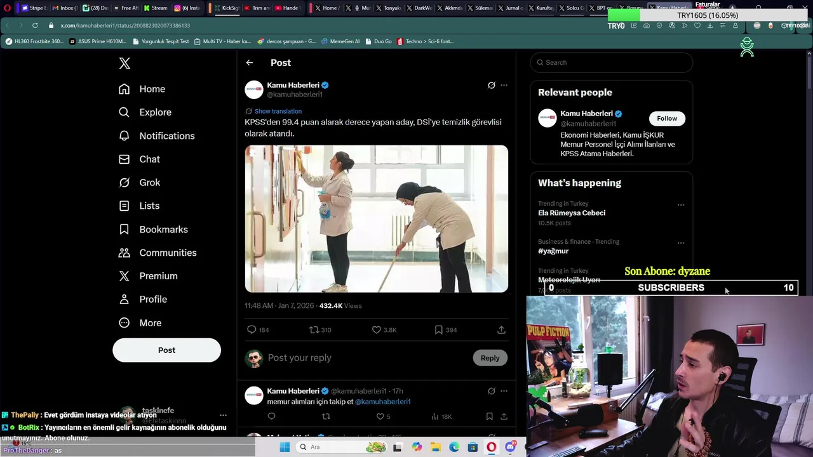Open Communities from the sidebar

tap(158, 253)
